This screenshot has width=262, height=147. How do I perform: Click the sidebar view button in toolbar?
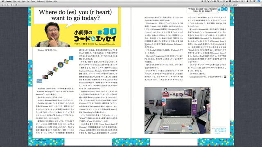[x=2, y=5]
